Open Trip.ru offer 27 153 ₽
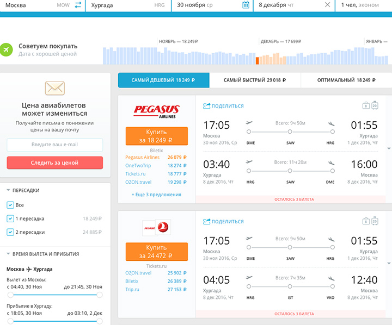The height and width of the screenshot is (325, 392). (156, 290)
